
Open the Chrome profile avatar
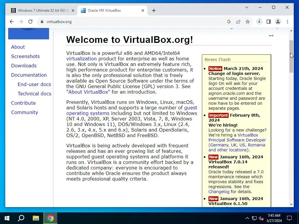click(278, 22)
